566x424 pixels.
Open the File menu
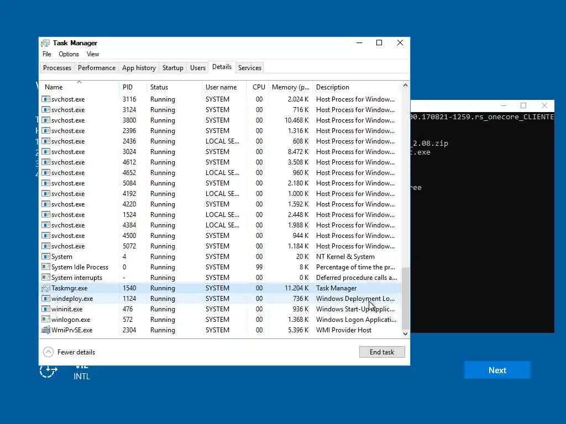[46, 54]
